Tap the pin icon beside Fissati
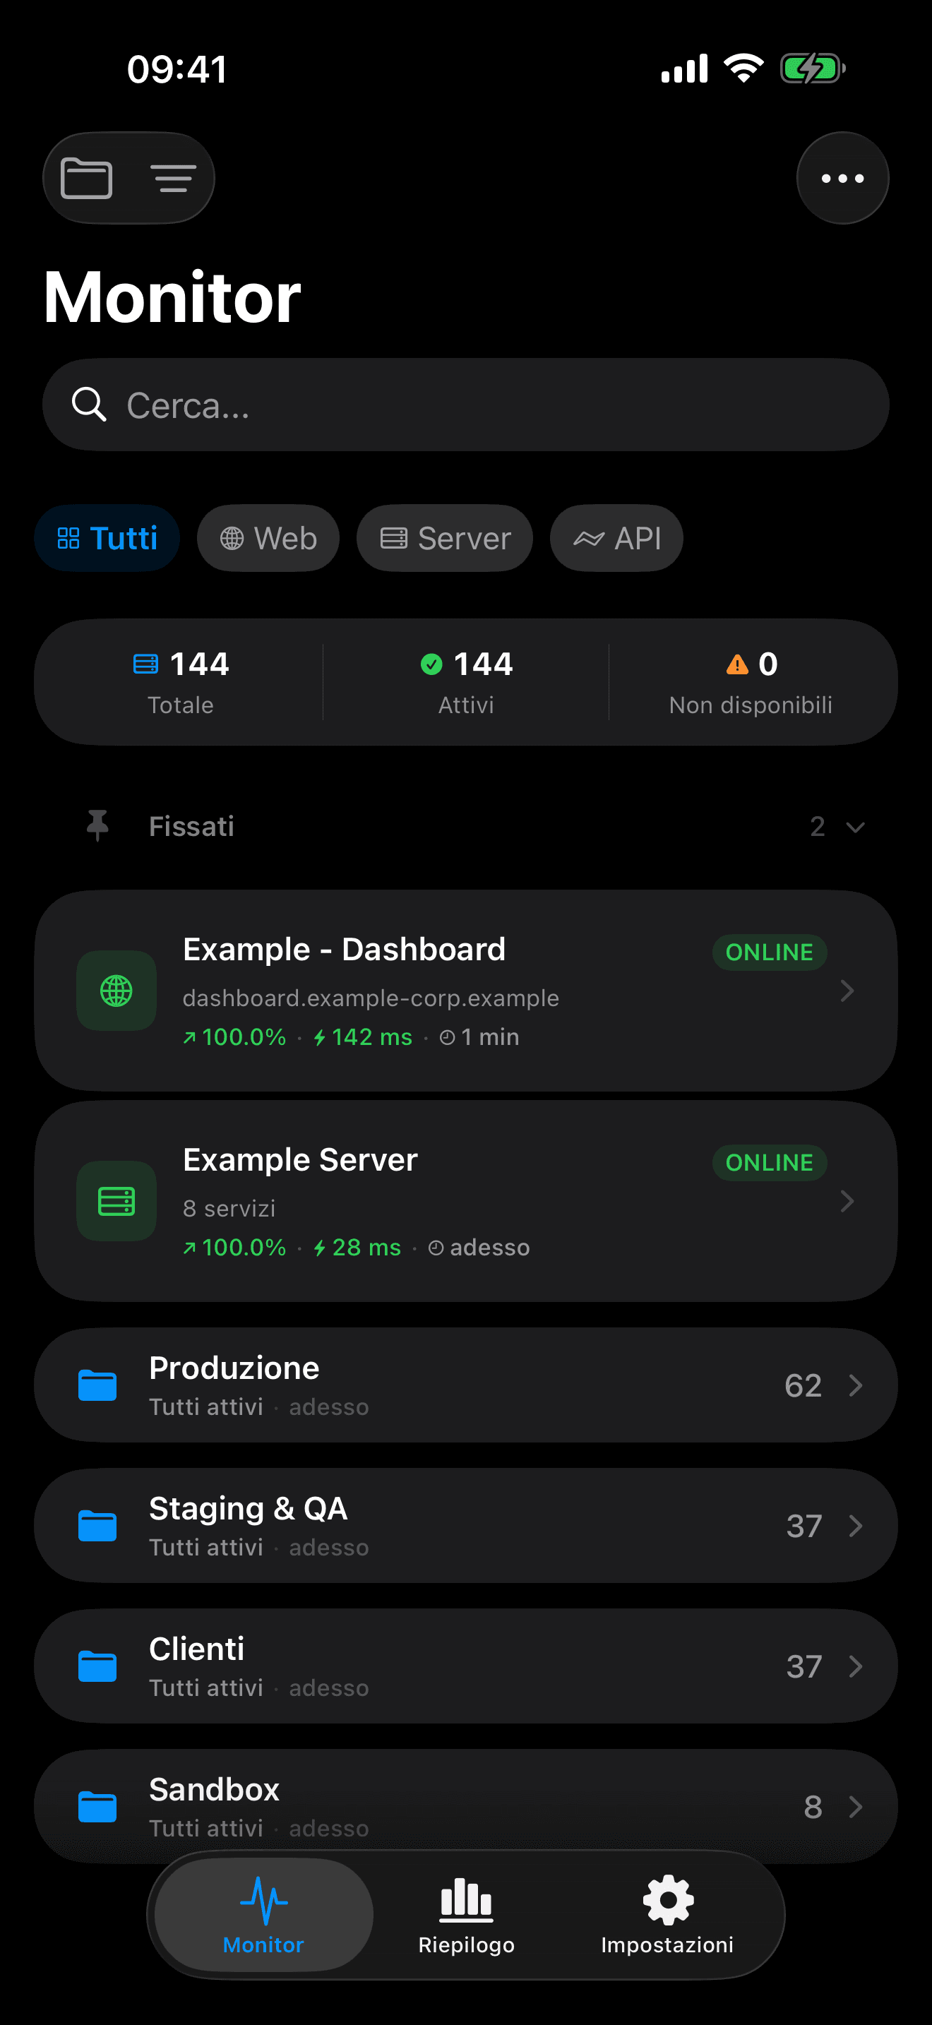Screen dimensions: 932x2025 click(97, 826)
